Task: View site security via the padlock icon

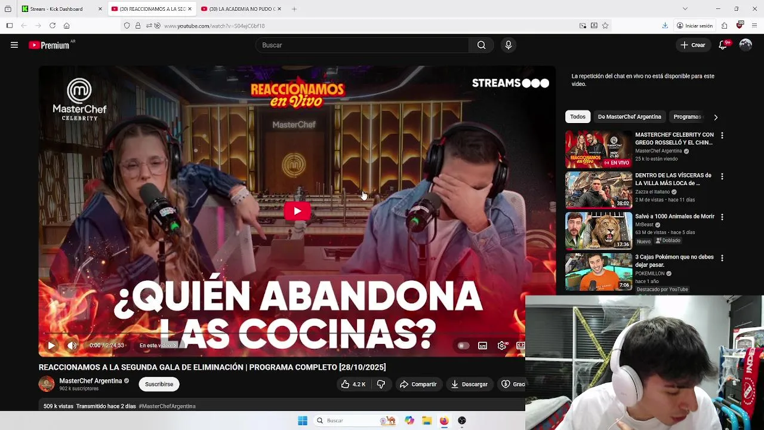Action: point(138,26)
